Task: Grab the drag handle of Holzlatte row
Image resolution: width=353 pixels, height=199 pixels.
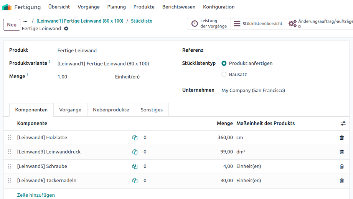Action: coord(10,137)
